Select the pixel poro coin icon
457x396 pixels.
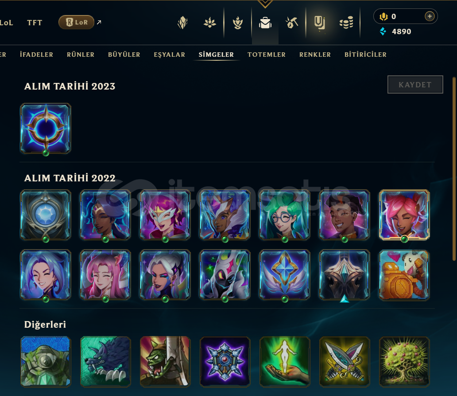[x=404, y=275]
